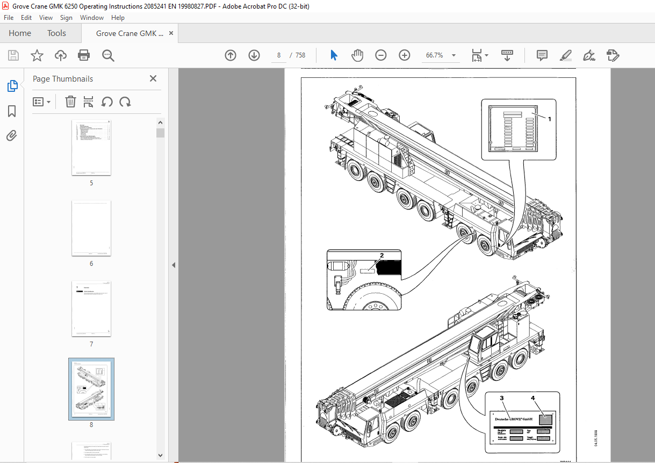Viewport: 655px width, 463px height.
Task: Select page 6 thumbnail
Action: [91, 228]
